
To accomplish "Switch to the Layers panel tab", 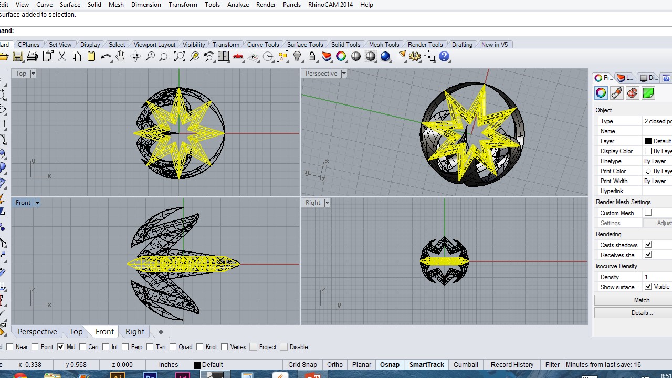I will pos(625,78).
